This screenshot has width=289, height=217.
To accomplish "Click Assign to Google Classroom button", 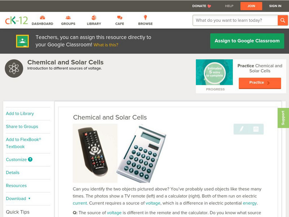I will click(x=247, y=41).
